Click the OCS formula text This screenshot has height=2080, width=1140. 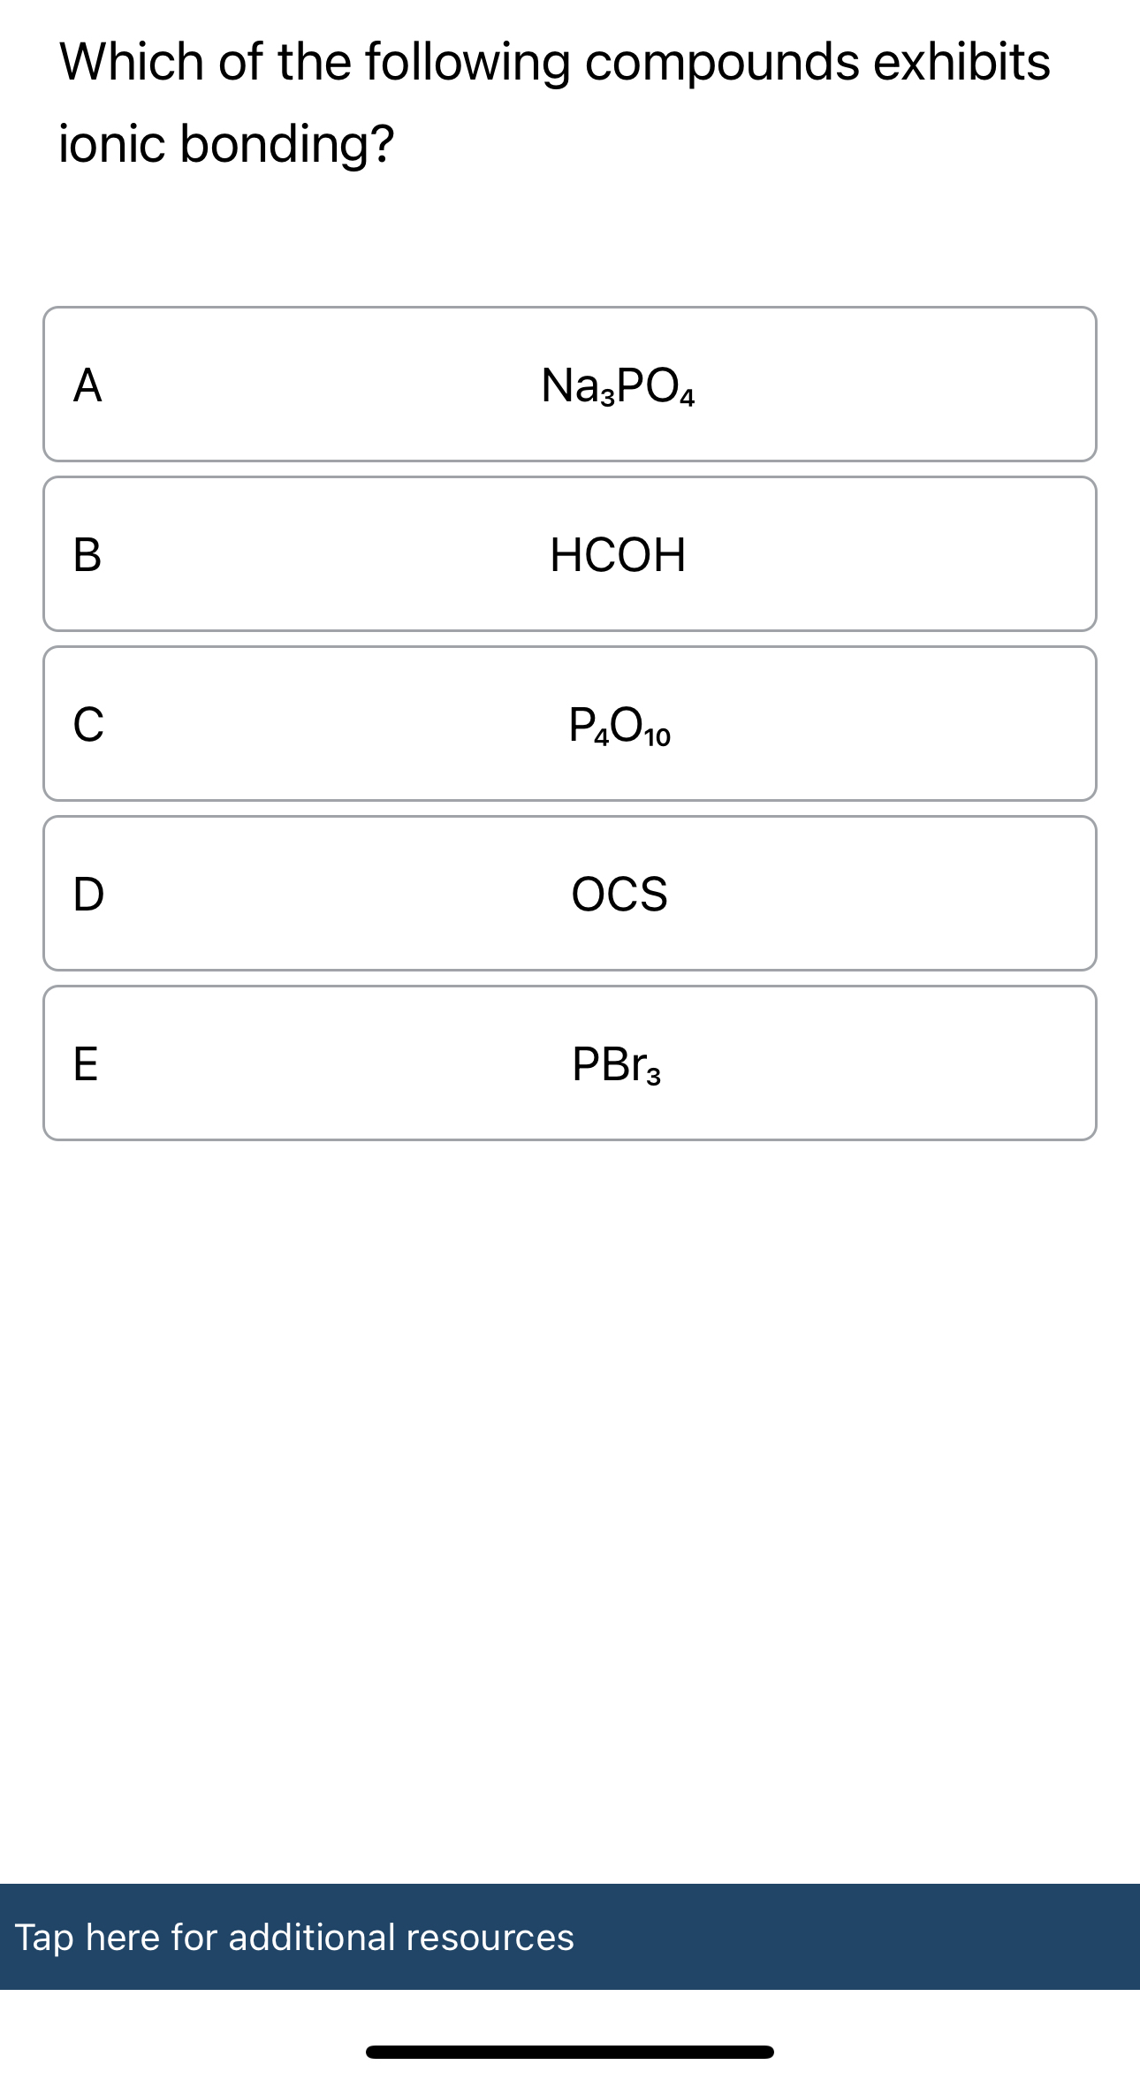[x=619, y=894]
